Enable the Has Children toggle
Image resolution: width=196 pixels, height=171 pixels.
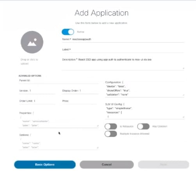point(143,126)
